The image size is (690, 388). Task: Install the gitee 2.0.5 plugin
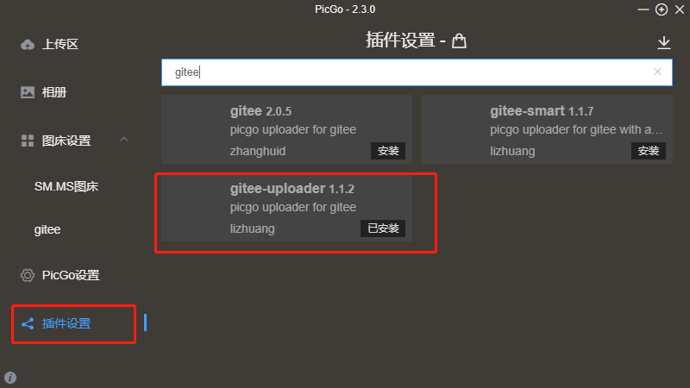(387, 151)
